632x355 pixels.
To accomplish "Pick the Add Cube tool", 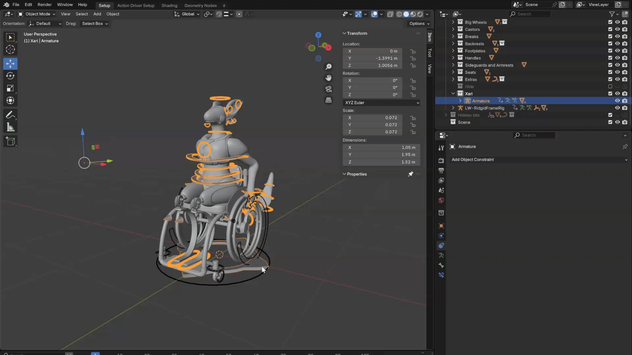I will tap(10, 142).
